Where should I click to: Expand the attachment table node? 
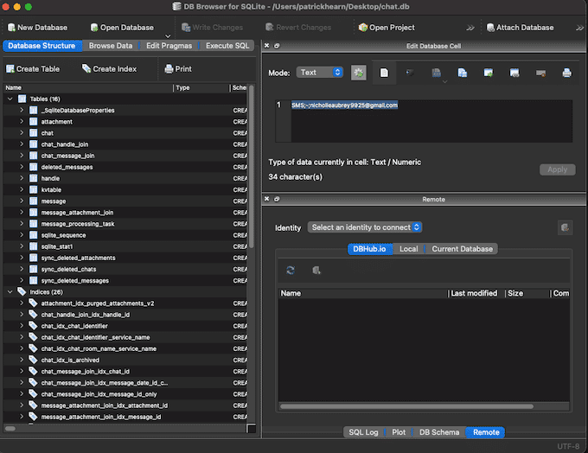coord(22,122)
